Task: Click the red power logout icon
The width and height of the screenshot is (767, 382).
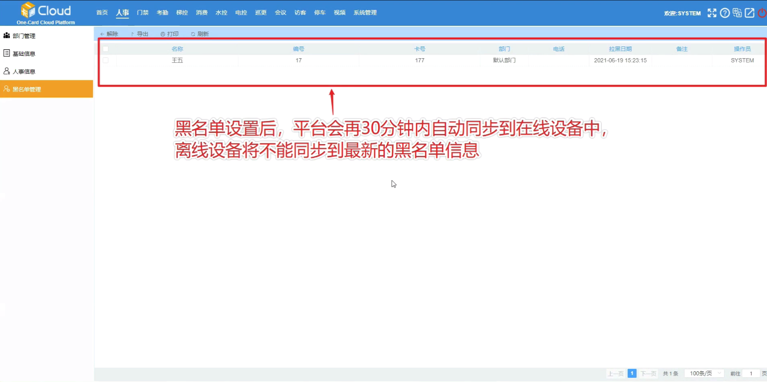Action: pyautogui.click(x=762, y=13)
